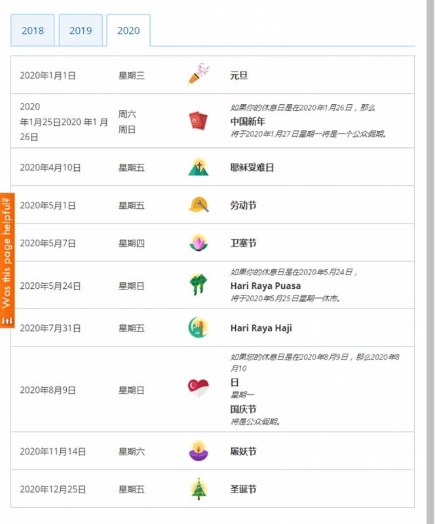Open the 'Was this page helpful?' feedback tab

tap(7, 260)
